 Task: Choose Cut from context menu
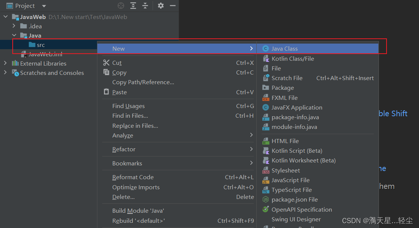point(176,63)
